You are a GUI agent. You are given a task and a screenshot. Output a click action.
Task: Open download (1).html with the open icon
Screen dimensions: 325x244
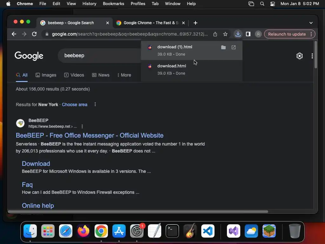234,47
